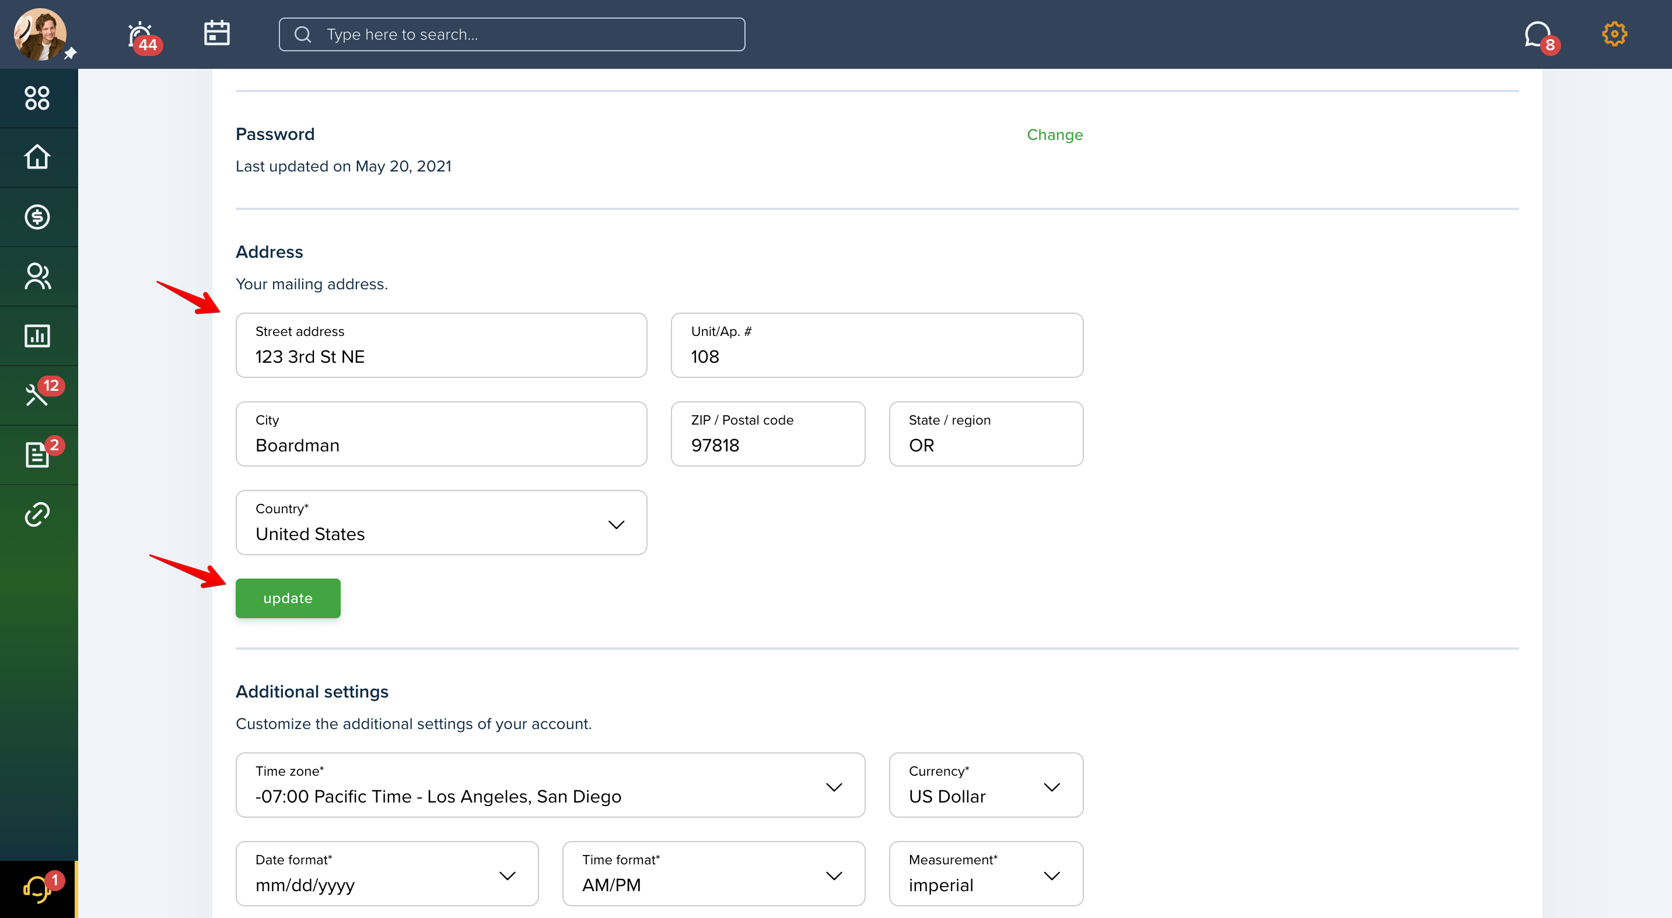Click the 'Your mailing address.' text

pyautogui.click(x=312, y=284)
